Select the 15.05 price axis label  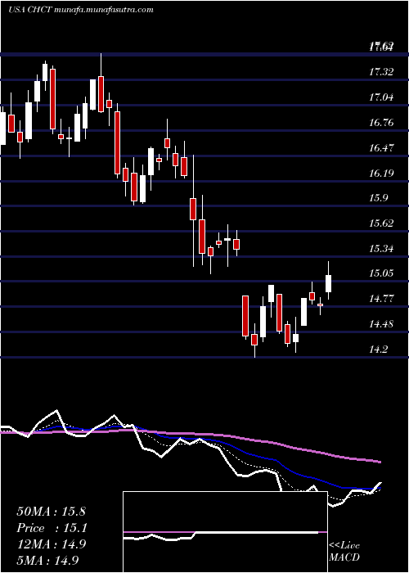(381, 273)
